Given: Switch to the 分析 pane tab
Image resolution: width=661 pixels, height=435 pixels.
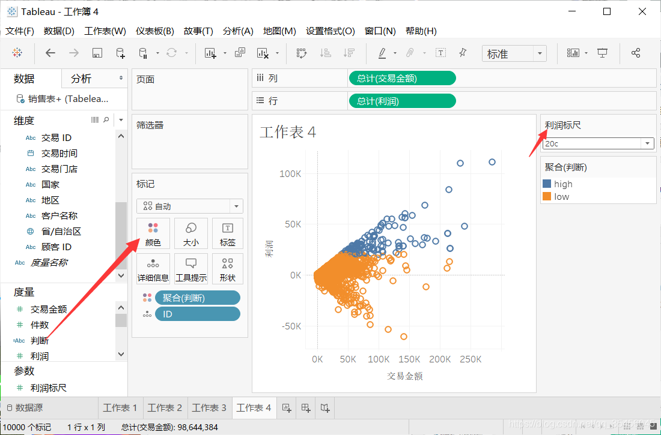Looking at the screenshot, I should click(x=81, y=79).
